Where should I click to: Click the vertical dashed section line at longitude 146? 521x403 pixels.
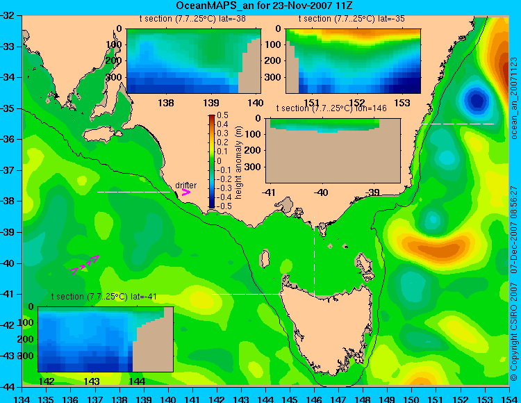(x=314, y=256)
